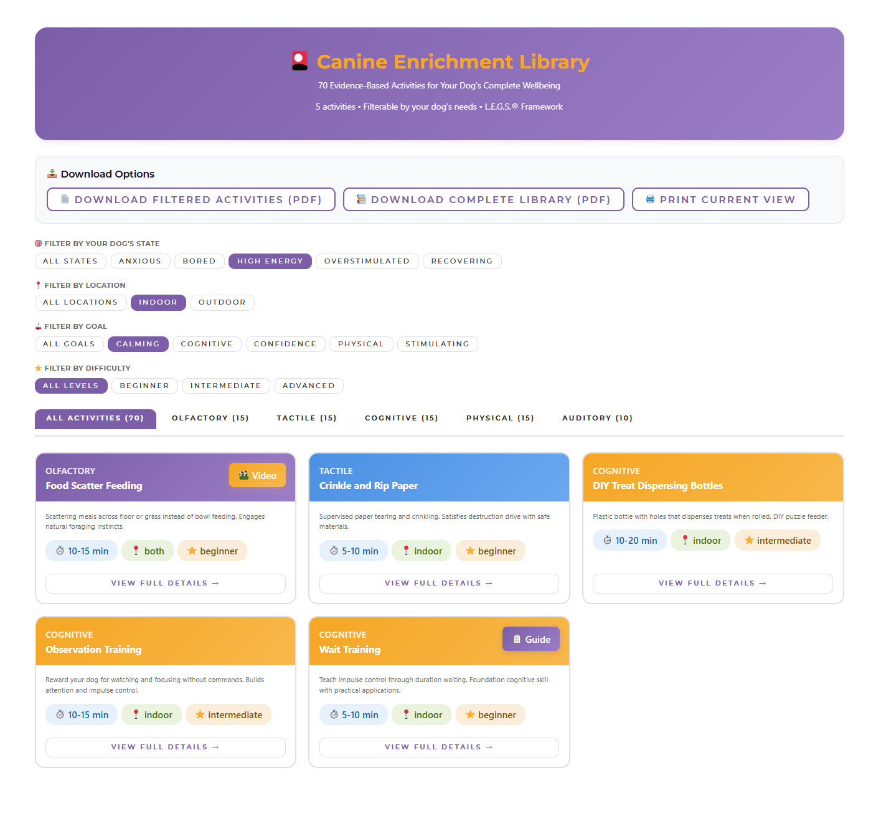
Task: Click the star icon on DIY Treat Dispensing Bottles
Action: coord(749,540)
